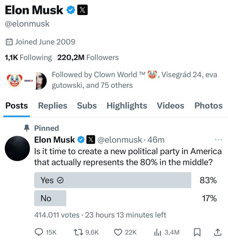Open followed by Clown World and others link
This screenshot has width=228, height=244.
click(x=134, y=80)
